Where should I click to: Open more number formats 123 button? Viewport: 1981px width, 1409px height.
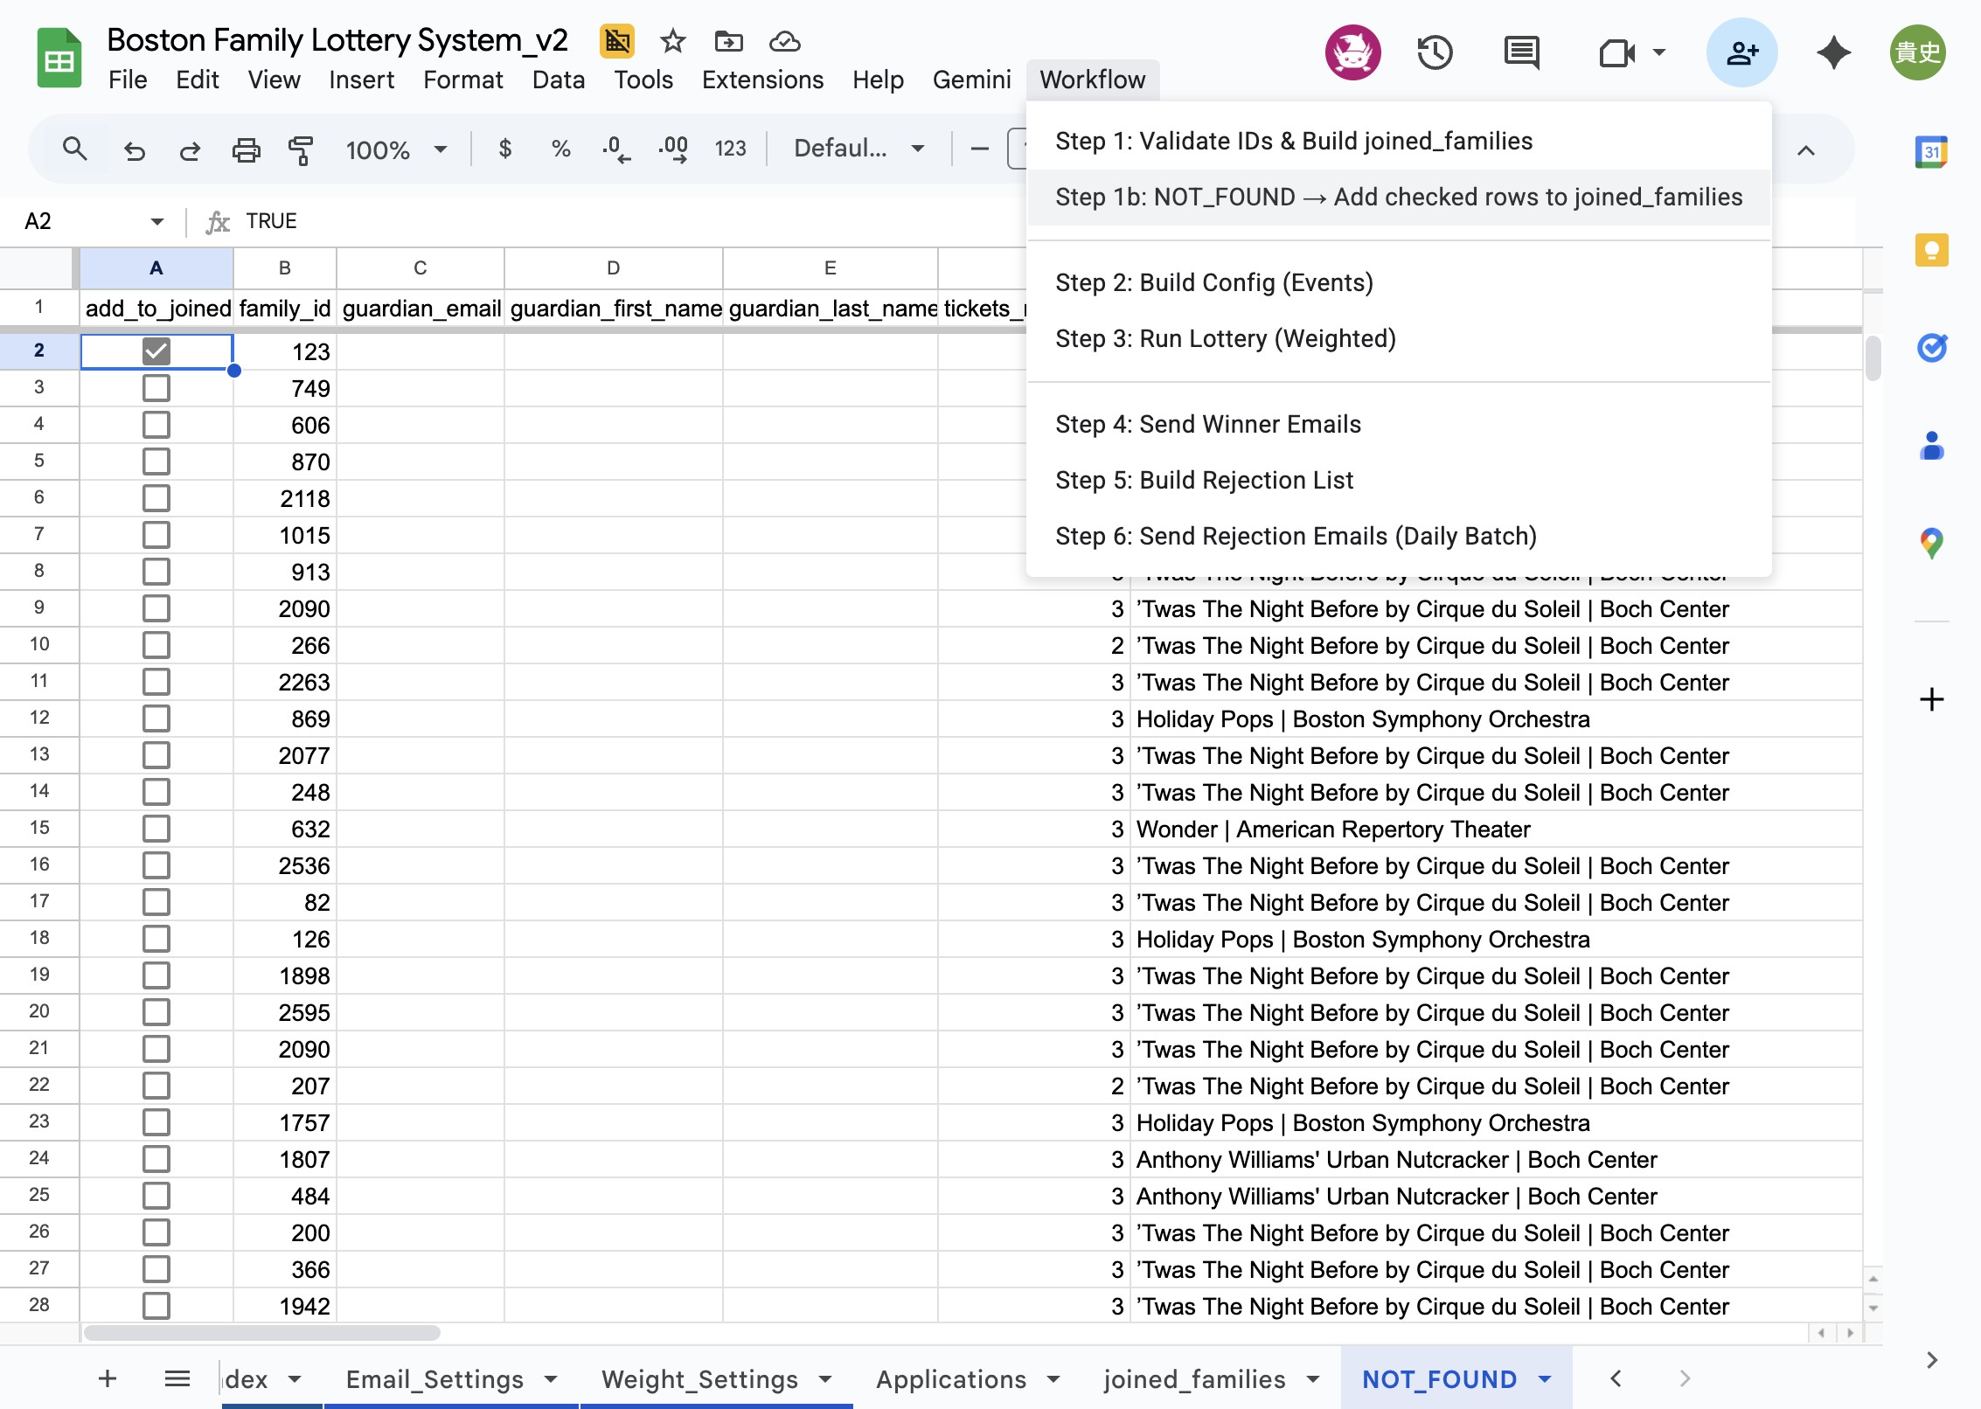pos(730,149)
